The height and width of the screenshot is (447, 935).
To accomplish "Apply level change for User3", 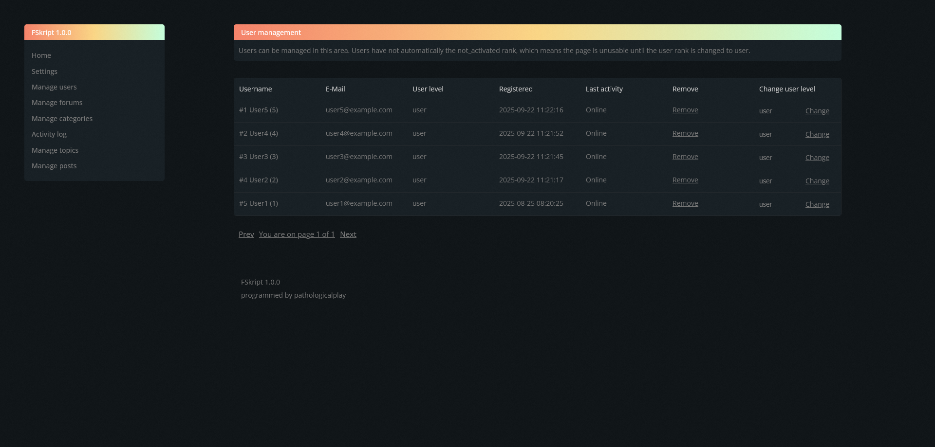I will coord(817,158).
